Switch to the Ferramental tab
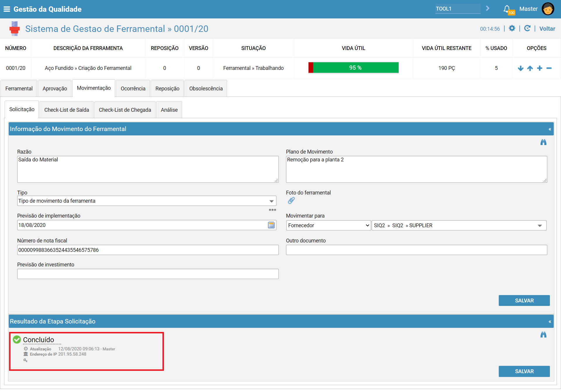 (19, 88)
